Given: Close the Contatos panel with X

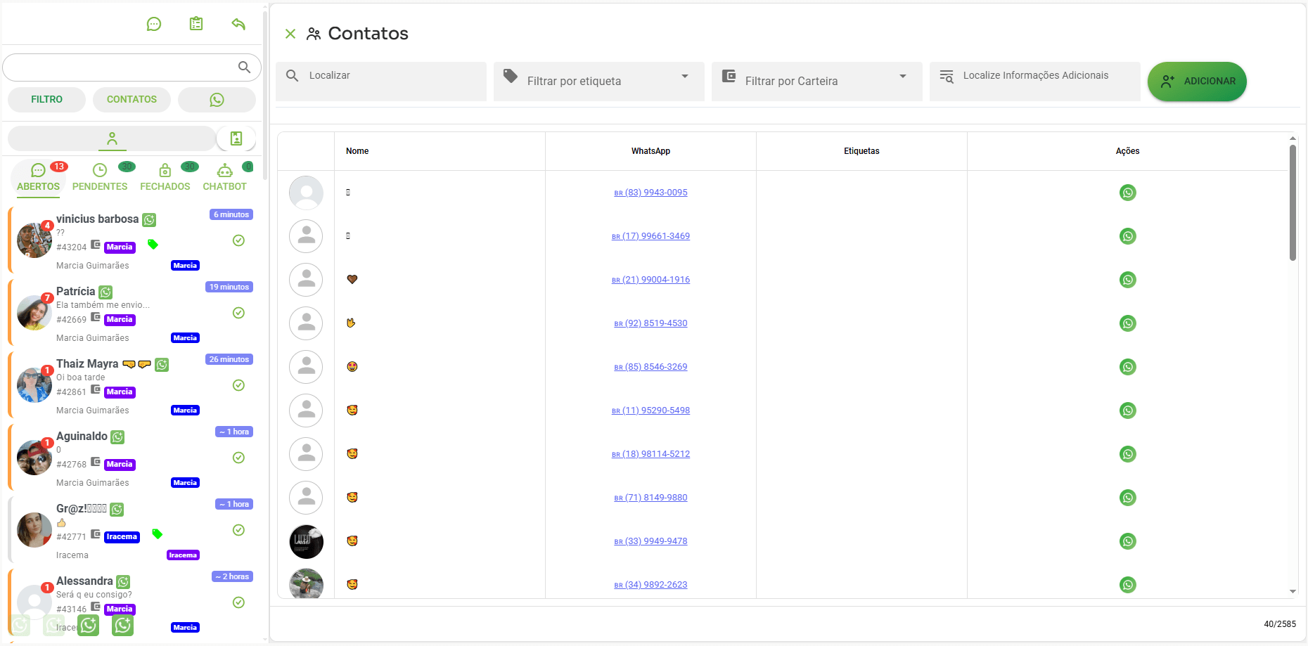Looking at the screenshot, I should click(x=290, y=34).
